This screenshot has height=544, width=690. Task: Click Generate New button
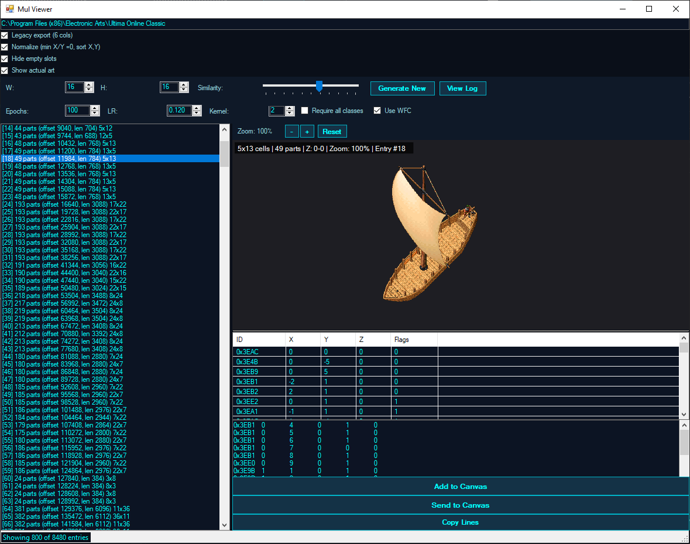tap(402, 88)
